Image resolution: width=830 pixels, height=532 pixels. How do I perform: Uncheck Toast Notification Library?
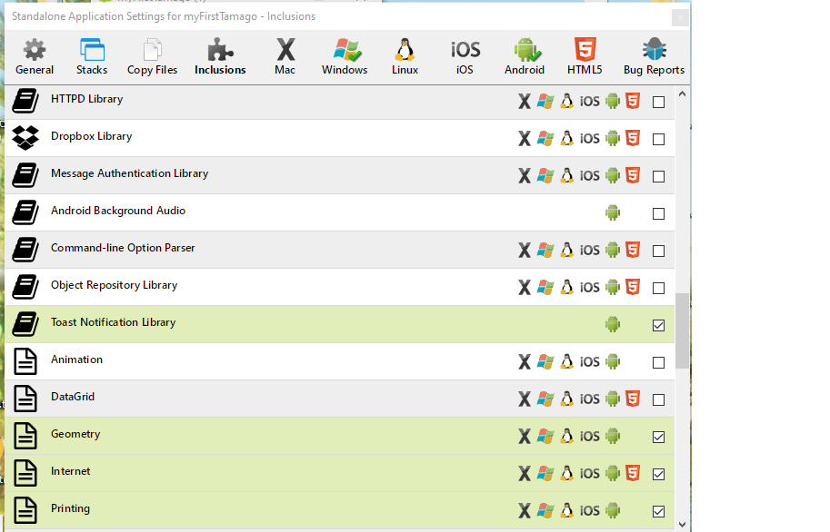click(658, 326)
